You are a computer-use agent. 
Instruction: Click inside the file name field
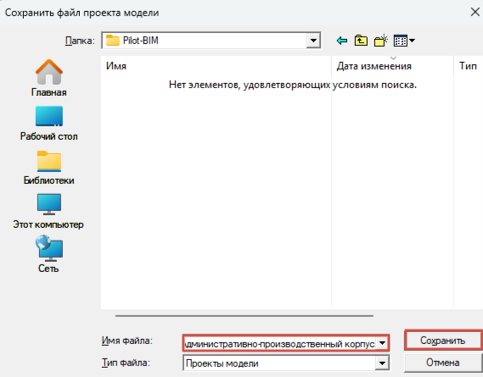pos(279,343)
